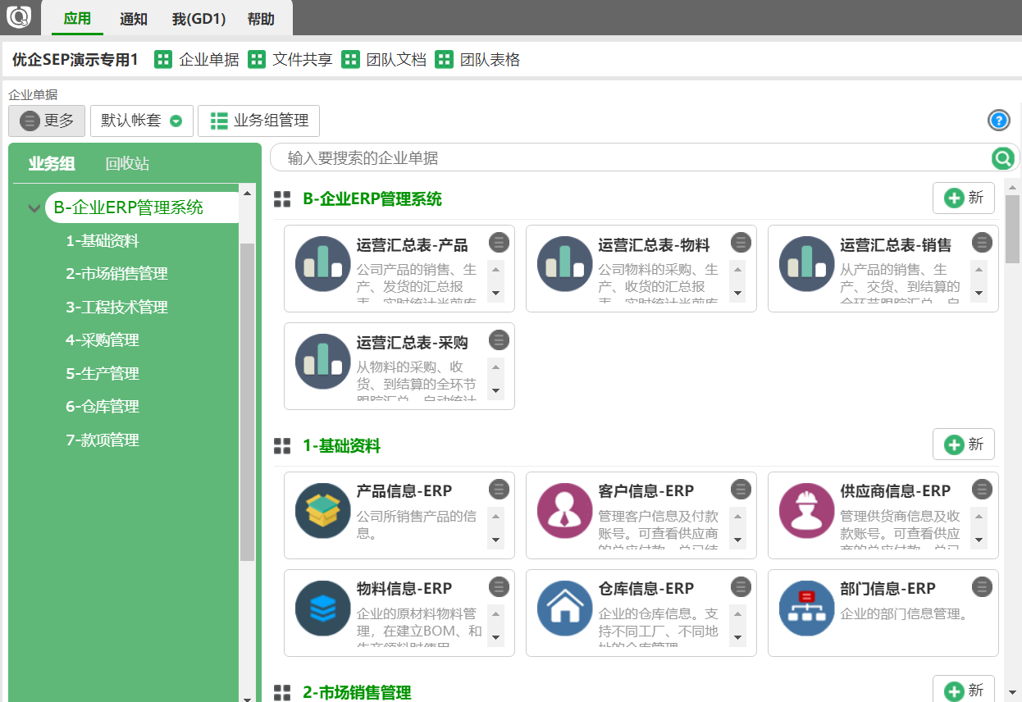Open 部门信息-ERP org chart icon
Viewport: 1022px width, 702px height.
(x=806, y=608)
